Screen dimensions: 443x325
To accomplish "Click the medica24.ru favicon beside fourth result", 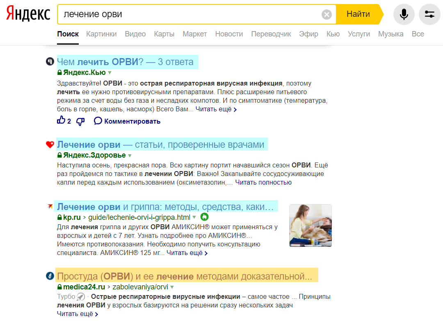I will 50,275.
